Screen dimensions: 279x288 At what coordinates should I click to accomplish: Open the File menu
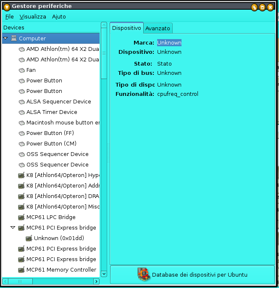10,16
